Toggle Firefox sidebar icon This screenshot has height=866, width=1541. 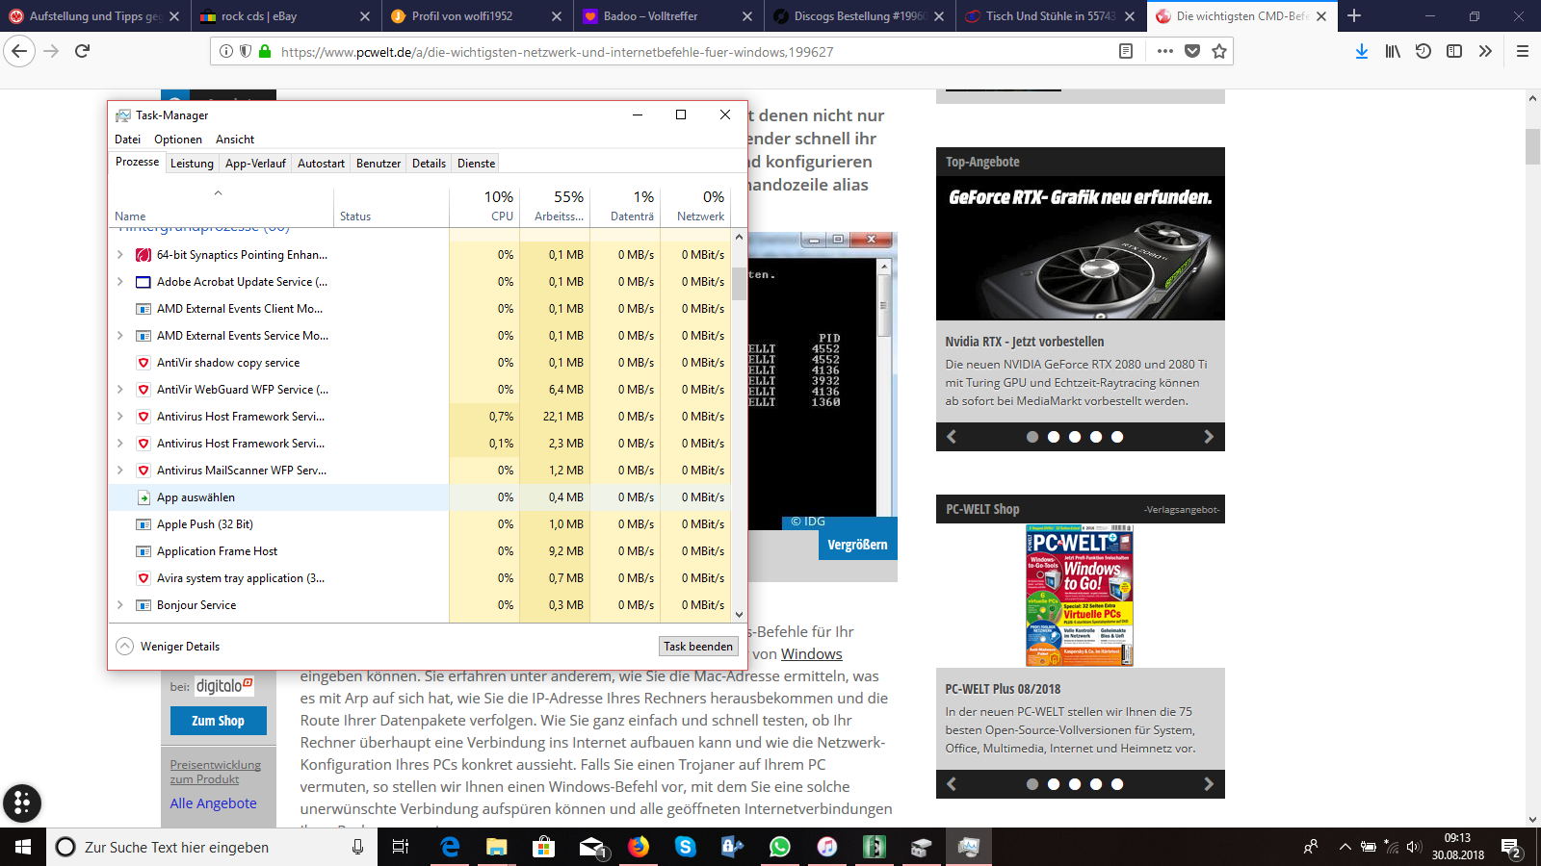coord(1454,51)
